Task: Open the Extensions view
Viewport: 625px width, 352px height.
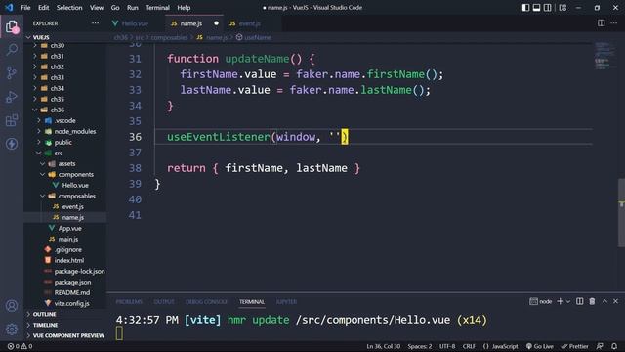Action: (x=12, y=120)
